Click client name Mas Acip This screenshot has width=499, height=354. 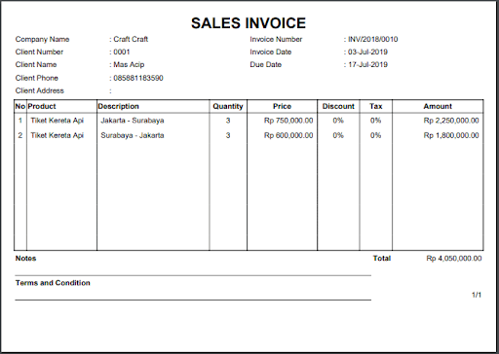click(129, 65)
